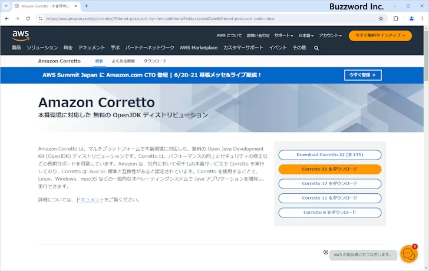This screenshot has height=271, width=429.
Task: Open the 料金 menu
Action: (68, 48)
